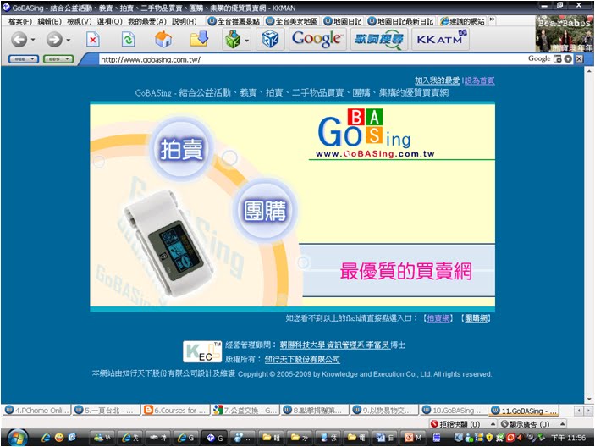Open the 拍賣網 direct entry link

coord(438,318)
